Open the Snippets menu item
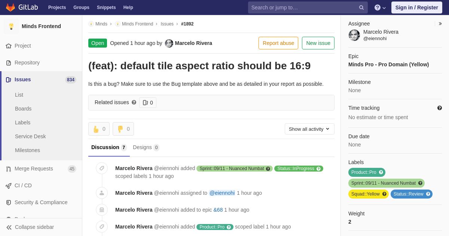The height and width of the screenshot is (236, 449). coord(106,7)
